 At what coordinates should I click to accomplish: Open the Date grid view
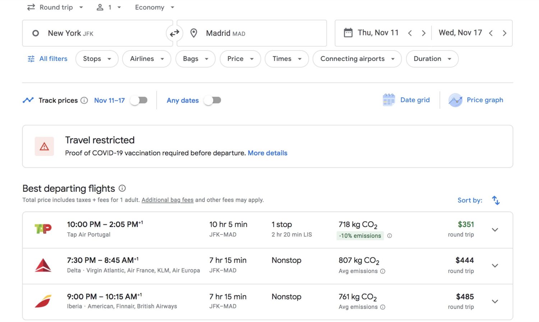coord(406,100)
